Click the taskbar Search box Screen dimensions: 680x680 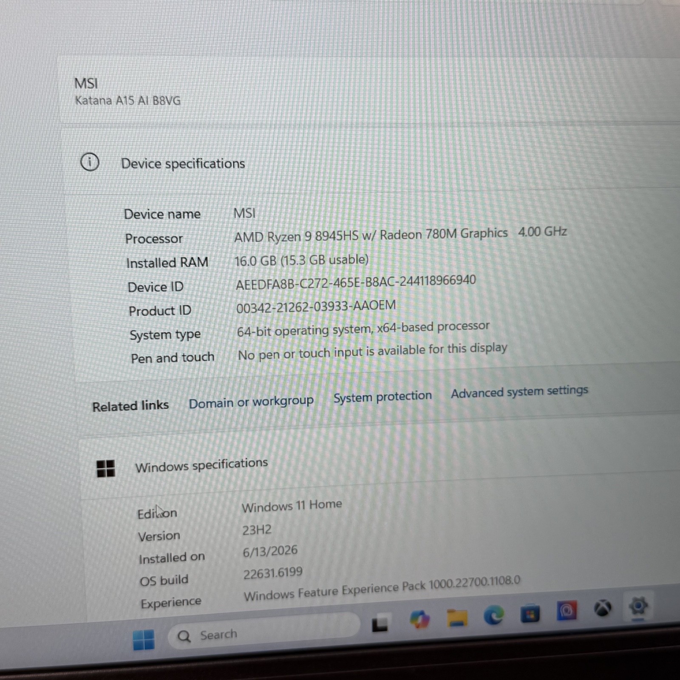[263, 631]
